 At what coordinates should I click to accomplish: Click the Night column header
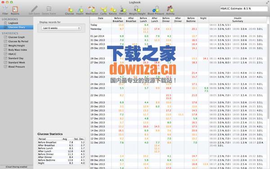point(203,20)
